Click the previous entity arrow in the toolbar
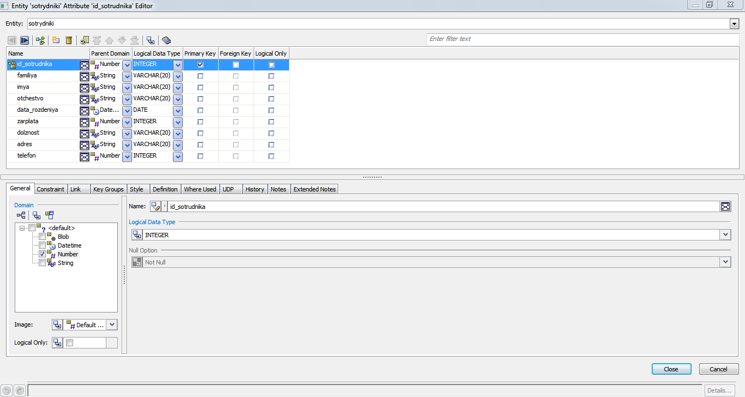 coord(12,40)
